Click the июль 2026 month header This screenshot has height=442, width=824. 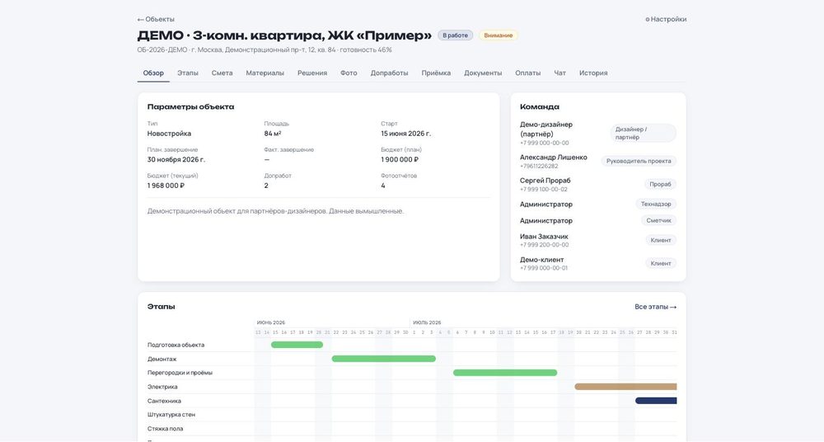point(427,322)
